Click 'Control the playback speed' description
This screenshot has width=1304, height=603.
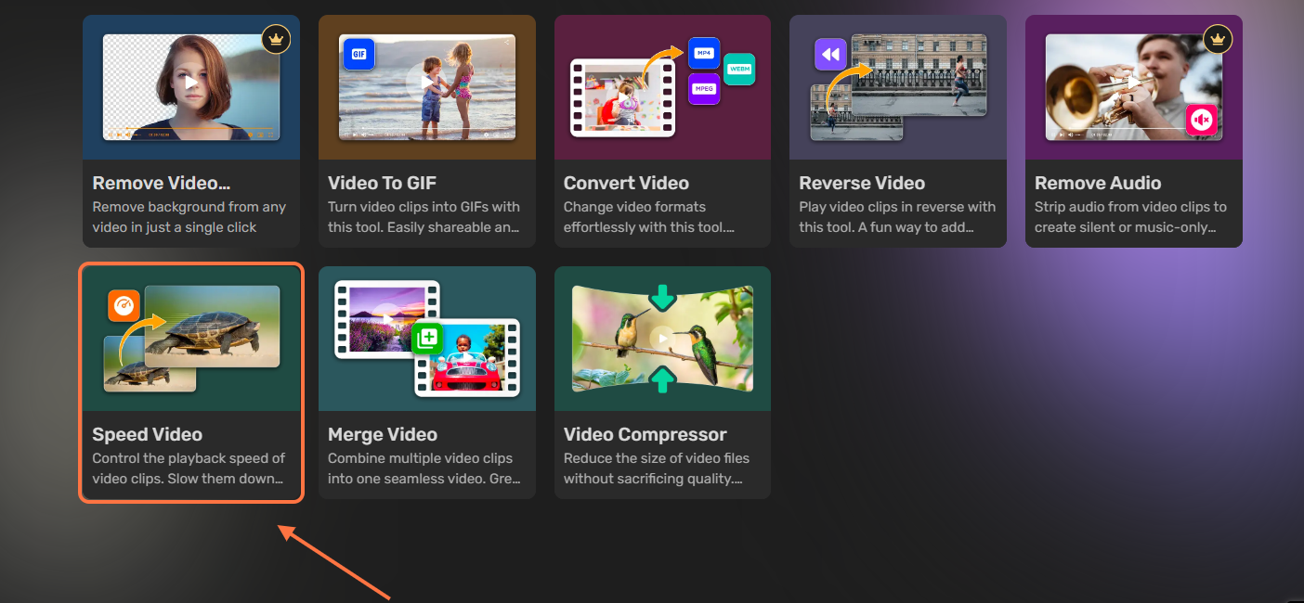(x=189, y=468)
